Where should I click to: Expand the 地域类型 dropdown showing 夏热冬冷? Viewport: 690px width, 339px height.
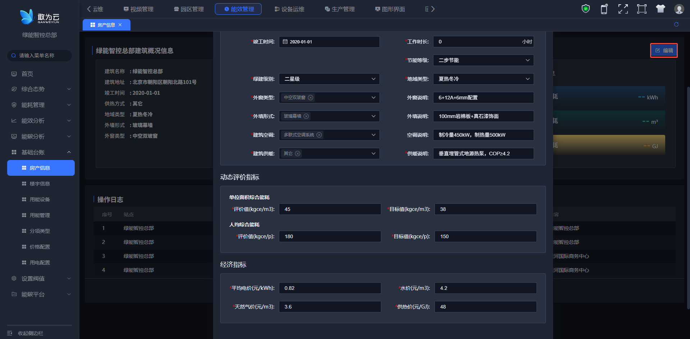point(483,79)
